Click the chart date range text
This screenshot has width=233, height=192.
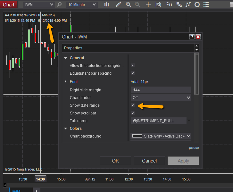tap(36, 21)
